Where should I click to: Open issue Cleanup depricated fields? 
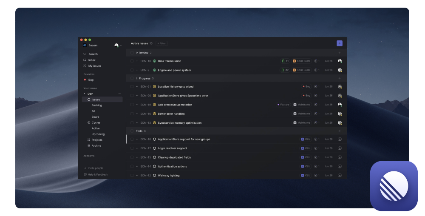174,157
